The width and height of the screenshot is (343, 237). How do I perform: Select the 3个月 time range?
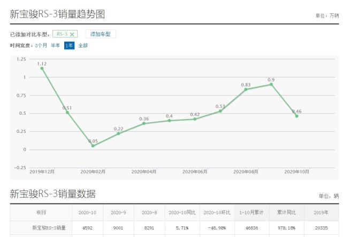[x=41, y=45]
